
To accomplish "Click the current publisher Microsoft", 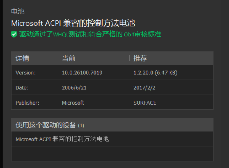I will (x=73, y=103).
